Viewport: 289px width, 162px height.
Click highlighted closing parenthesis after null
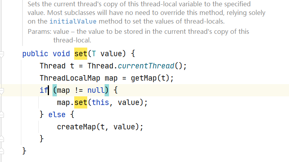click(107, 90)
